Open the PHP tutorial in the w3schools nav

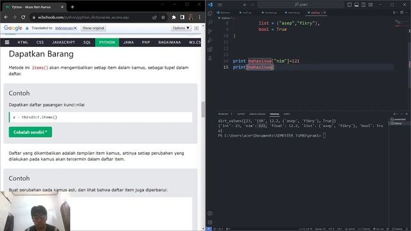click(x=146, y=42)
